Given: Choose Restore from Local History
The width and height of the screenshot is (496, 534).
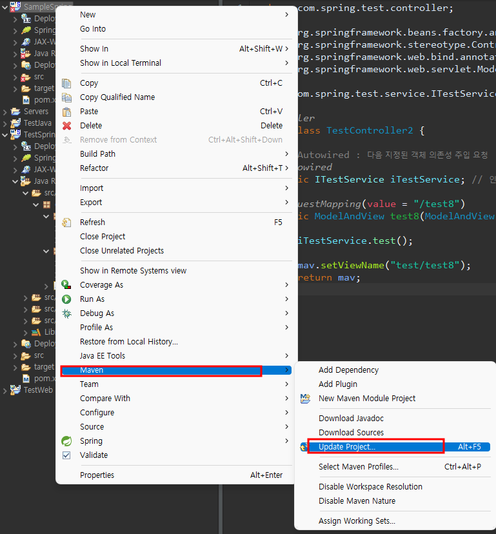Looking at the screenshot, I should tap(177, 342).
